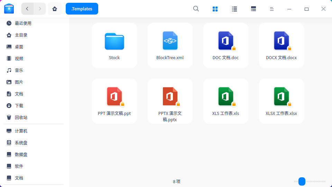The height and width of the screenshot is (187, 332).
Task: Open the main hamburger menu
Action: 272,9
